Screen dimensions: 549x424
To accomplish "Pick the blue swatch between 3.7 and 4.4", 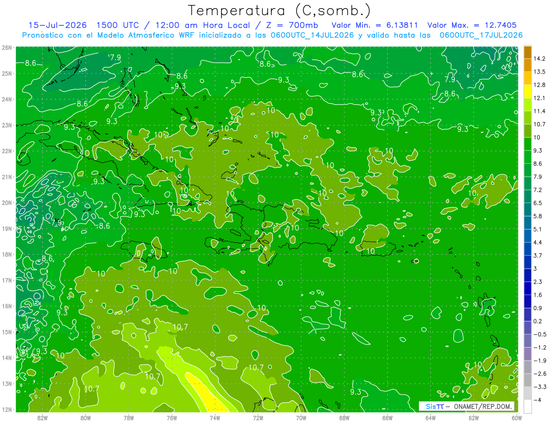I will (x=527, y=248).
